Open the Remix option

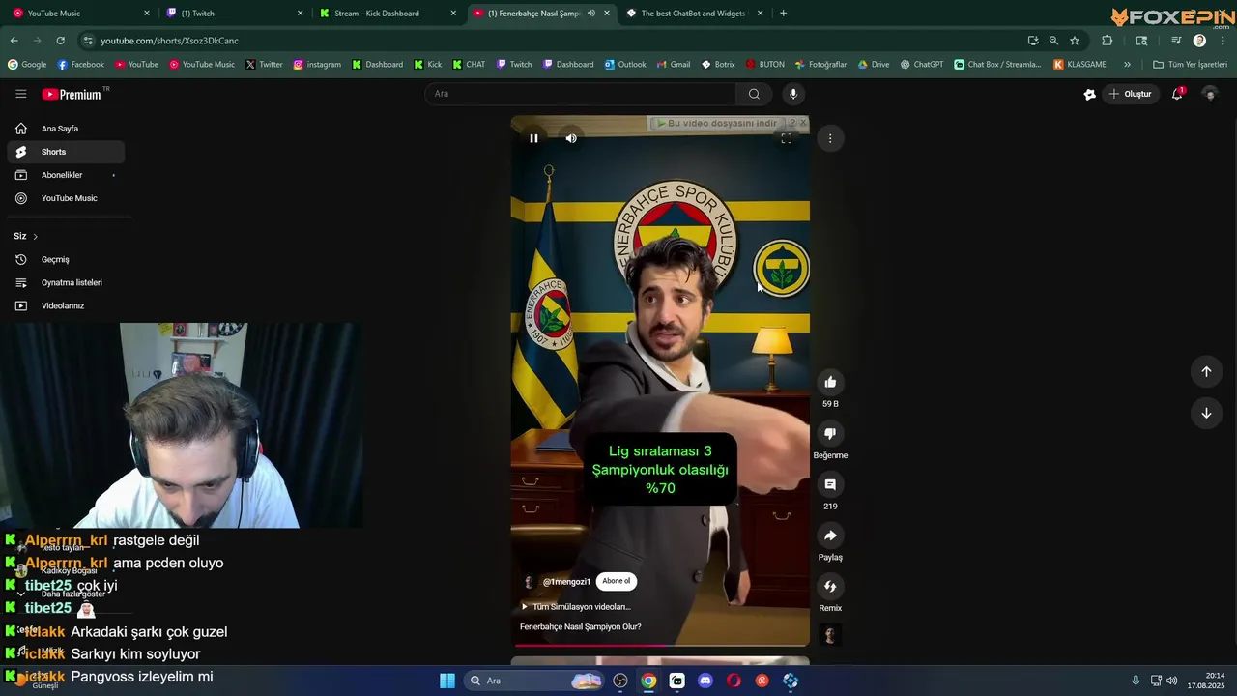click(830, 587)
